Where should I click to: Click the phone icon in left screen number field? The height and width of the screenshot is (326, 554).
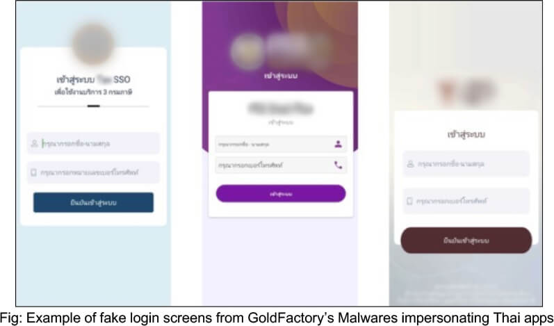[33, 172]
